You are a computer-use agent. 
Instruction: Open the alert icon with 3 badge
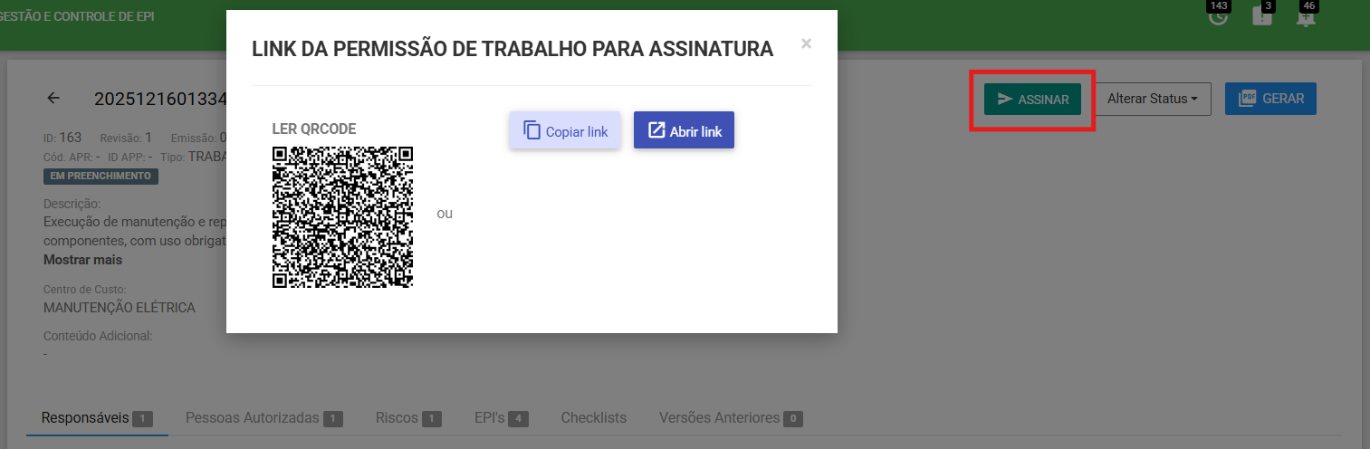tap(1262, 15)
